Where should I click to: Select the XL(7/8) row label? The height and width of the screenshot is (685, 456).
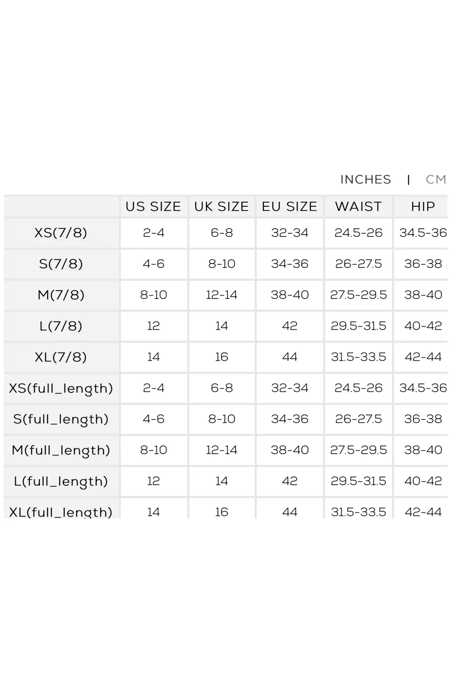tap(61, 357)
